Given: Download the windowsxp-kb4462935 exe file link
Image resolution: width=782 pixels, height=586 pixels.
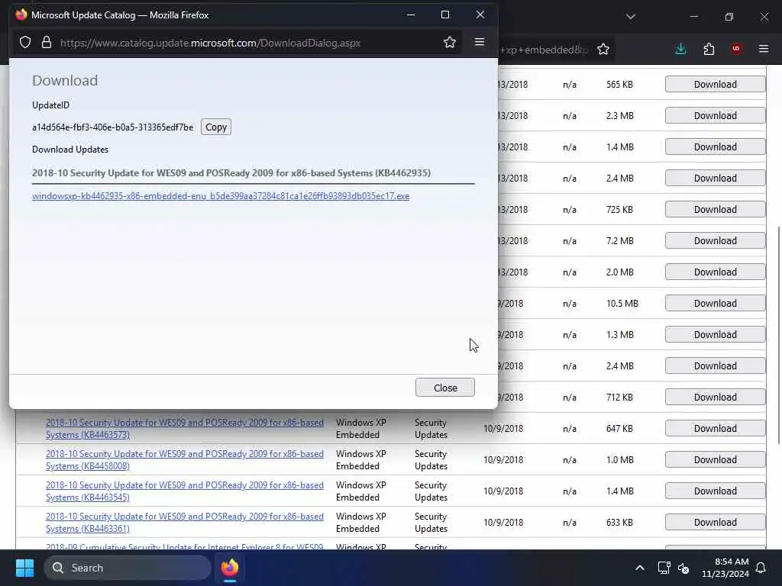Looking at the screenshot, I should coord(221,196).
